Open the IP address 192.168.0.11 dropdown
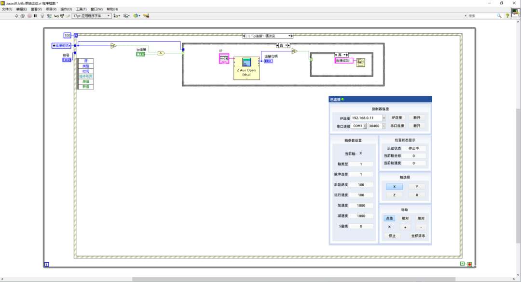 (x=384, y=117)
